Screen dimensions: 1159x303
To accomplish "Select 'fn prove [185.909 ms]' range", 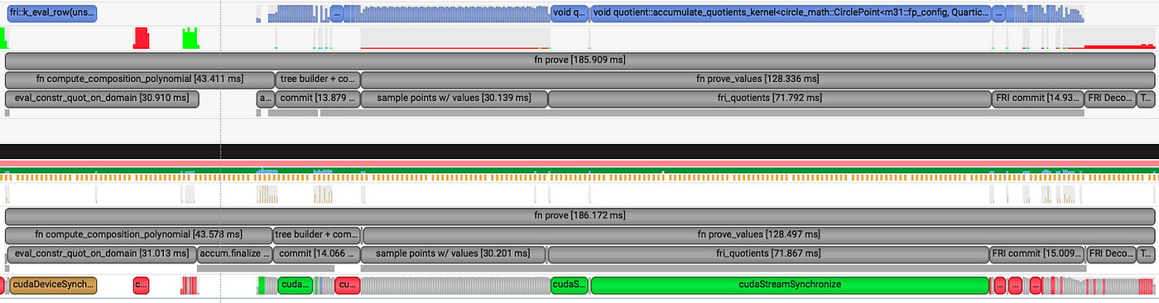I will pyautogui.click(x=579, y=60).
